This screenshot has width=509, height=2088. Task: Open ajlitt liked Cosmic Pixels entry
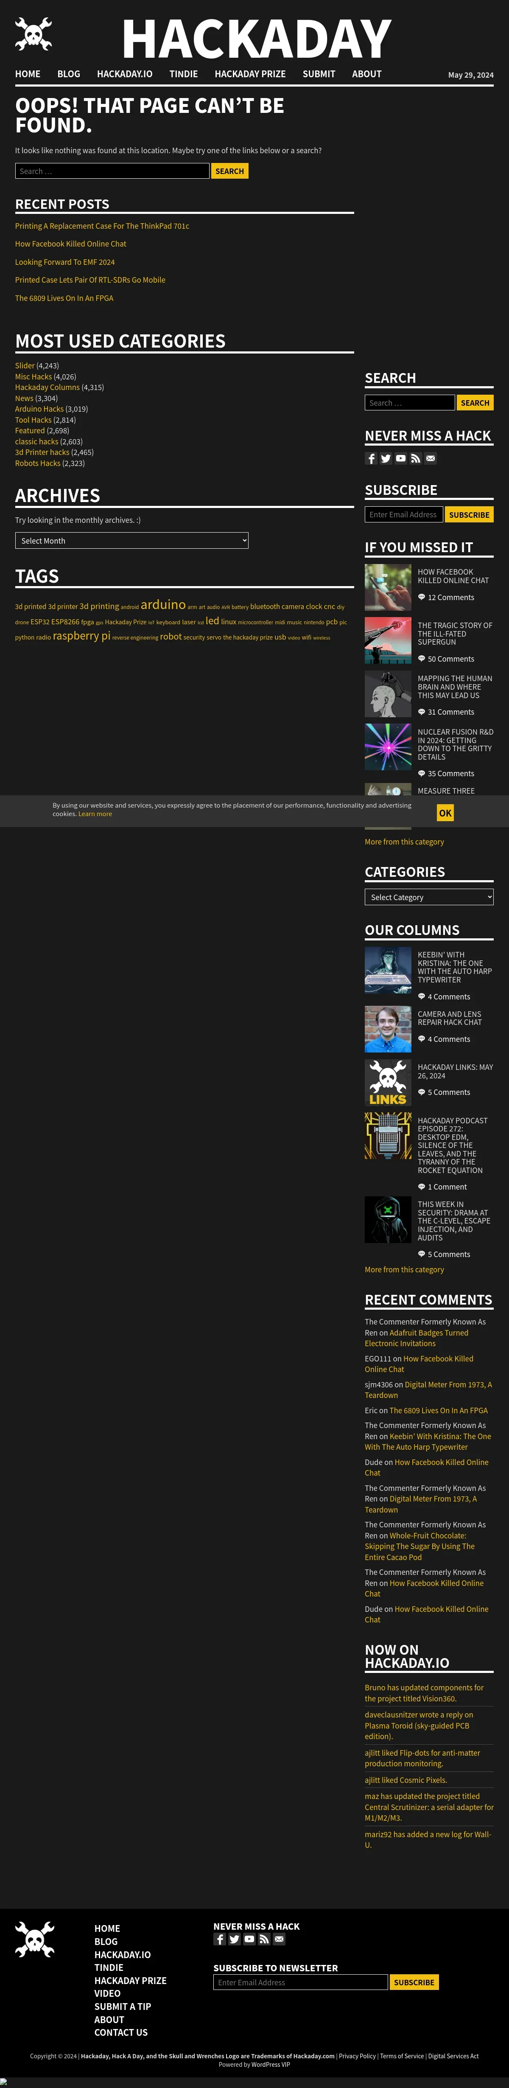pyautogui.click(x=406, y=1781)
